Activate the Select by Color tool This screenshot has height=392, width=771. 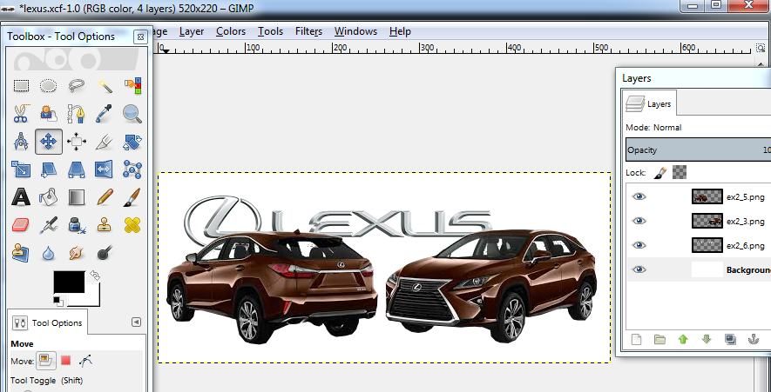coord(132,86)
